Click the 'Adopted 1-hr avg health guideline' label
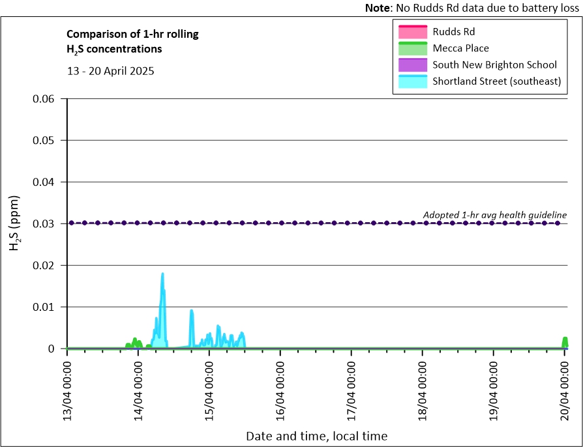 pyautogui.click(x=494, y=214)
